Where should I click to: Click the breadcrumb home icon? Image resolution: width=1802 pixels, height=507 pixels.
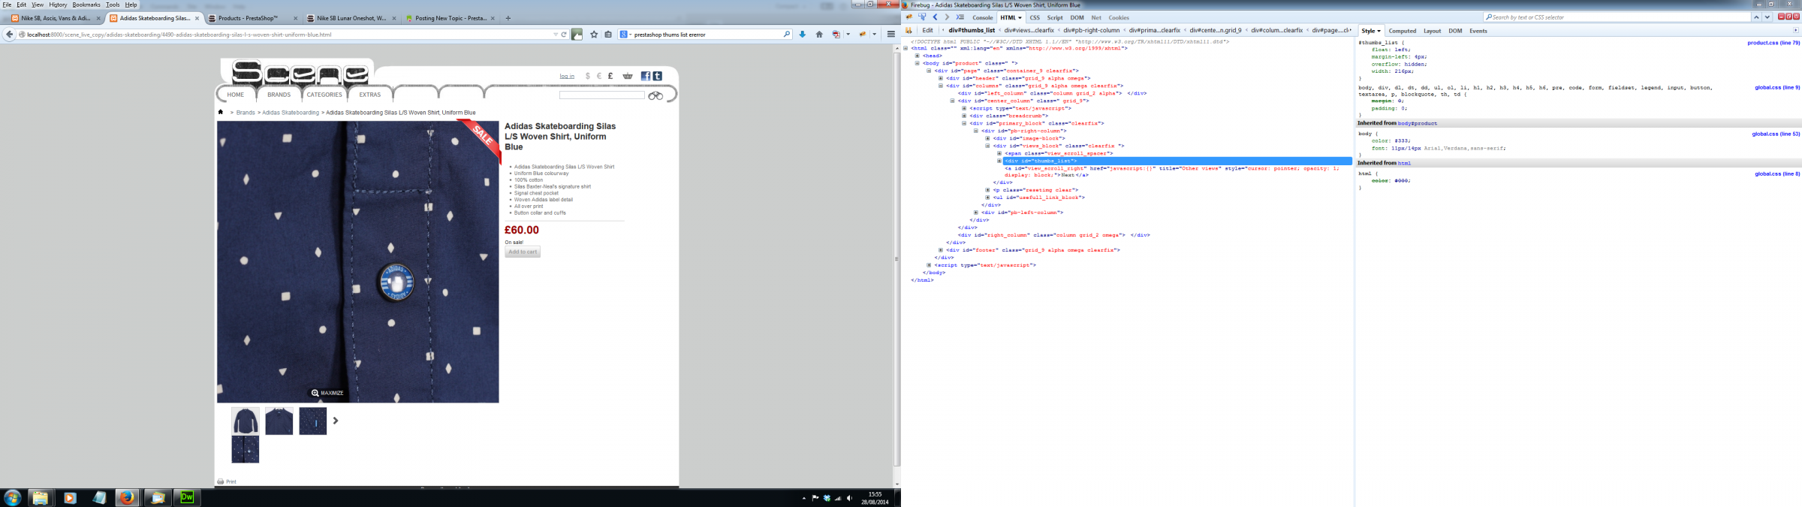tap(221, 112)
